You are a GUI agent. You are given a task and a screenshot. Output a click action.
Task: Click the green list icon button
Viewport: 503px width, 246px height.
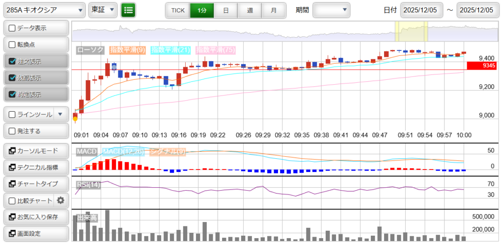128,10
